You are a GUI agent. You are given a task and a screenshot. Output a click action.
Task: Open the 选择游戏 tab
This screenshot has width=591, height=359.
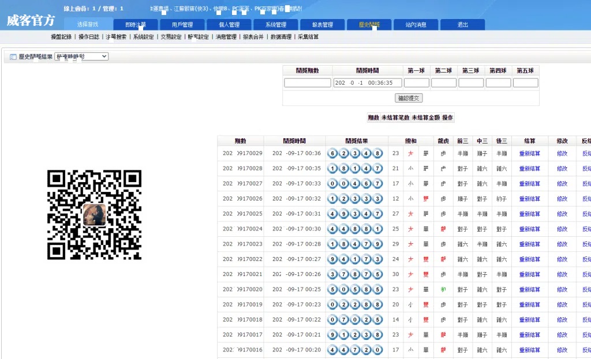(x=88, y=24)
